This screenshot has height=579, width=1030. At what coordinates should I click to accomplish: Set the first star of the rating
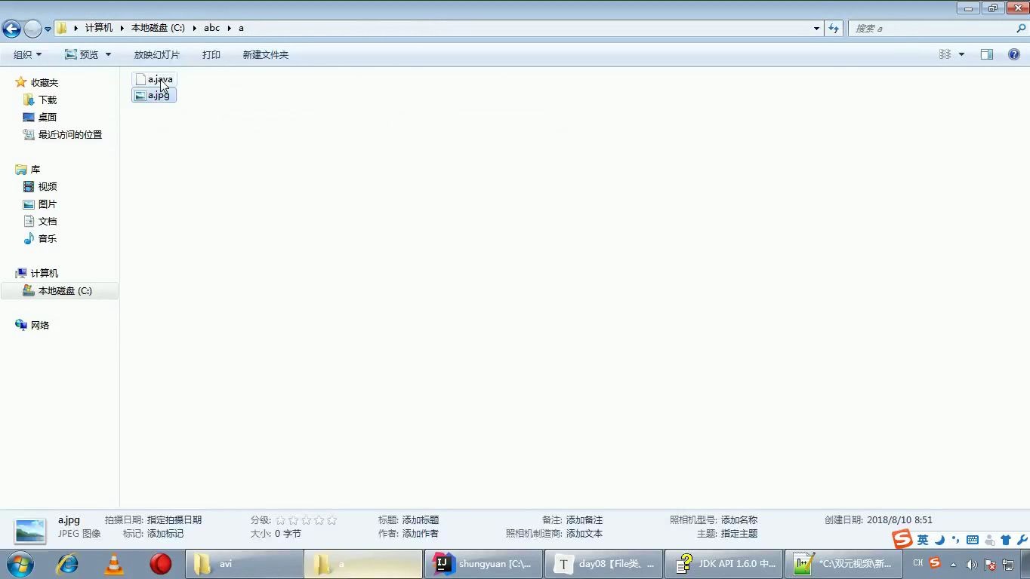[281, 520]
